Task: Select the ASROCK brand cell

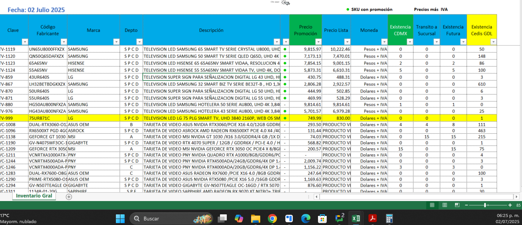Action: click(94, 130)
